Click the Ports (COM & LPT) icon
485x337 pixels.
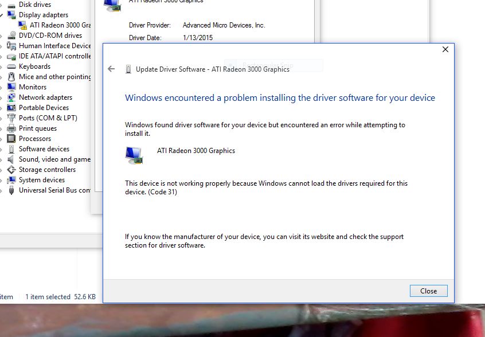[x=11, y=118]
